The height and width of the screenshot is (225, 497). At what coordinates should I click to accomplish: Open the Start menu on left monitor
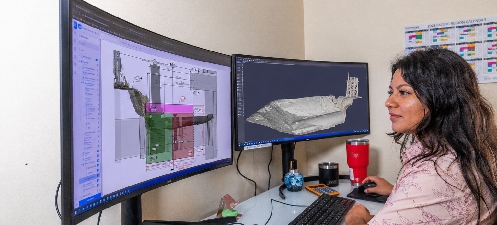pyautogui.click(x=76, y=212)
